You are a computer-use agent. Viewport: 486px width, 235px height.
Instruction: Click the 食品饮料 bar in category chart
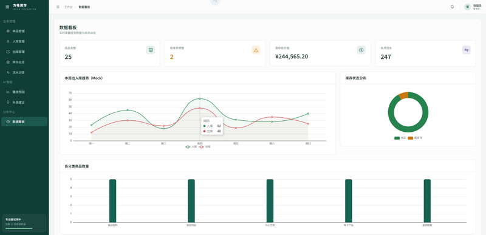(113, 200)
